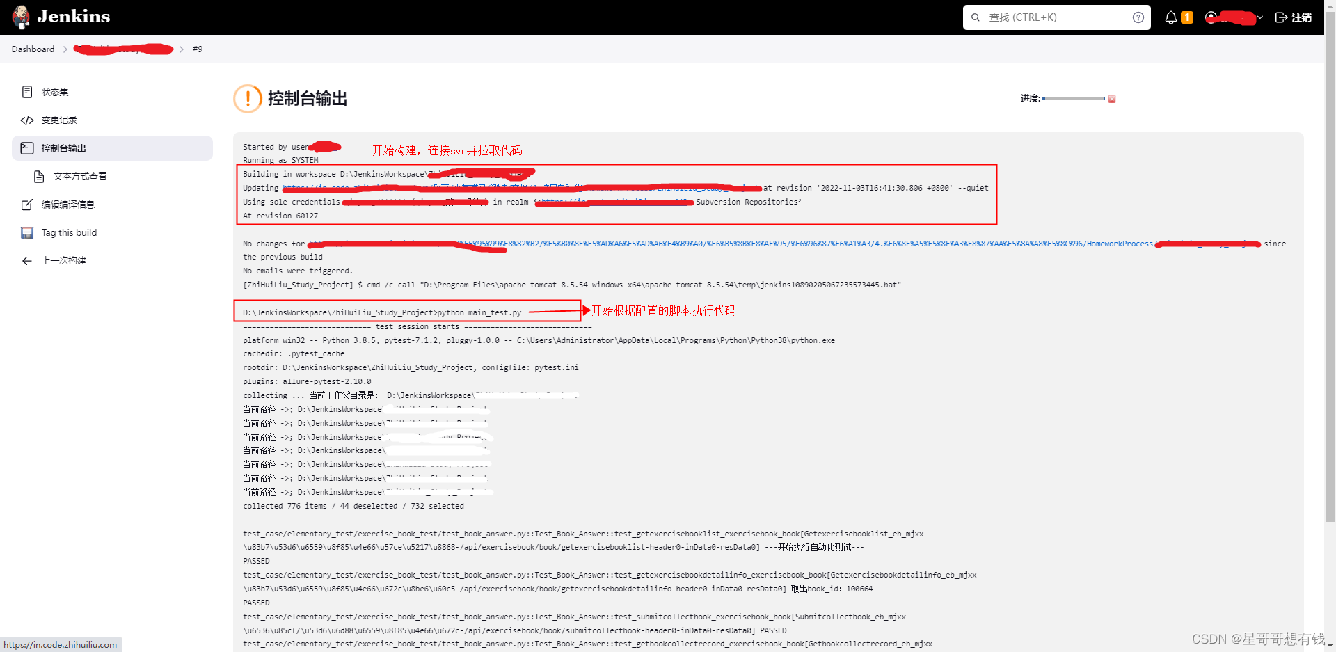This screenshot has width=1336, height=652.
Task: Click the 进度 build progress bar
Action: point(1073,99)
